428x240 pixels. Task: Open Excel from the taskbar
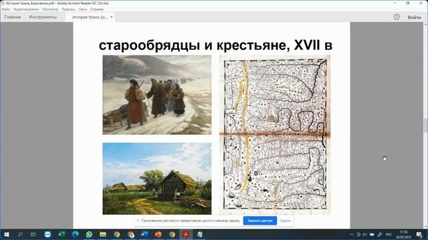pos(62,234)
